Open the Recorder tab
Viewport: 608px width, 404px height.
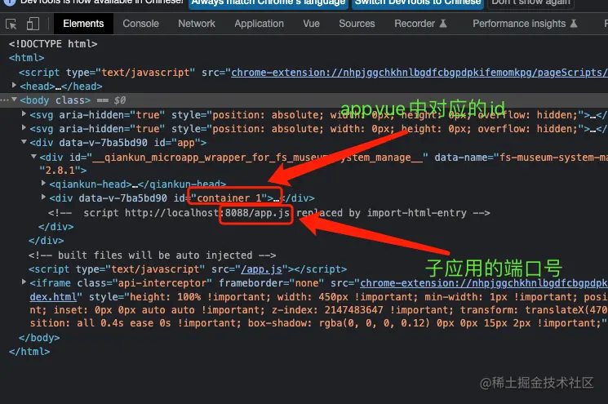[x=421, y=24]
